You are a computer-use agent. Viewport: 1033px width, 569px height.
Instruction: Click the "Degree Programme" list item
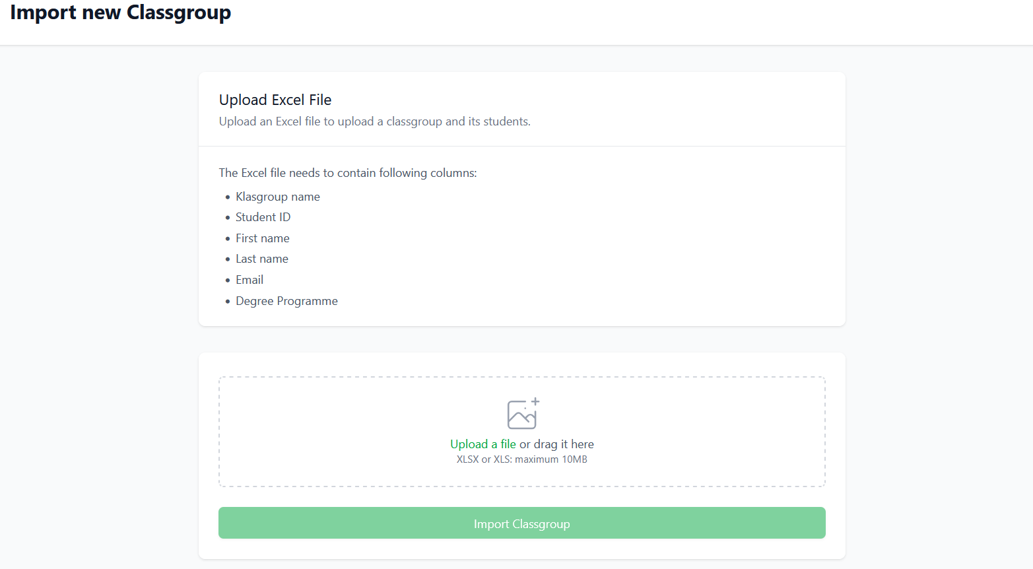coord(286,301)
